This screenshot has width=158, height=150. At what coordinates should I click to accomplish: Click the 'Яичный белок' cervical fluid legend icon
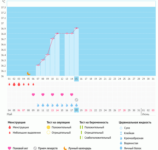tap(121, 148)
